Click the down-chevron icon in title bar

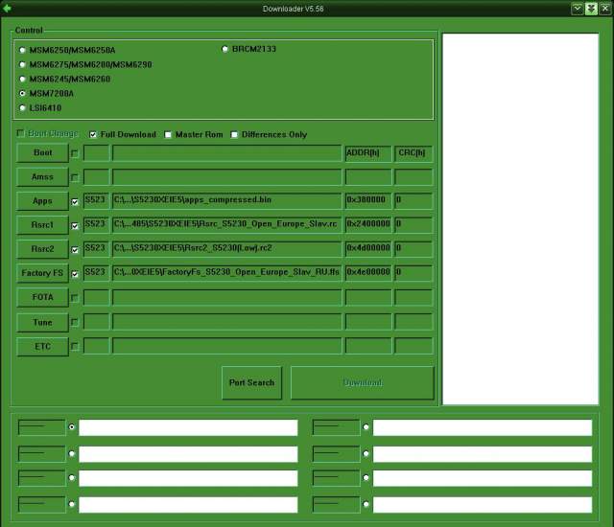[x=578, y=8]
